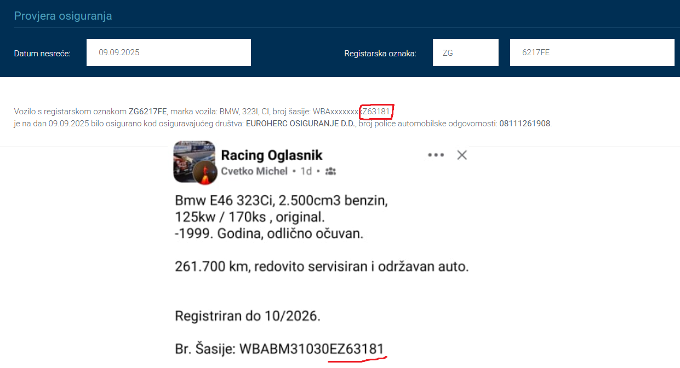Click the 1d post timestamp

pos(306,171)
